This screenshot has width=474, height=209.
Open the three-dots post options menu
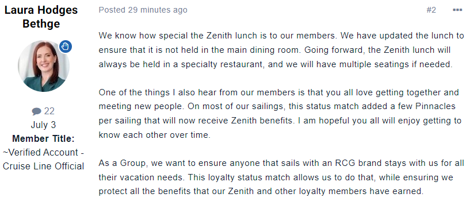point(457,10)
